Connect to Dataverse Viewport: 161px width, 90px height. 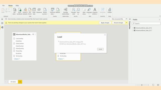tap(39, 10)
